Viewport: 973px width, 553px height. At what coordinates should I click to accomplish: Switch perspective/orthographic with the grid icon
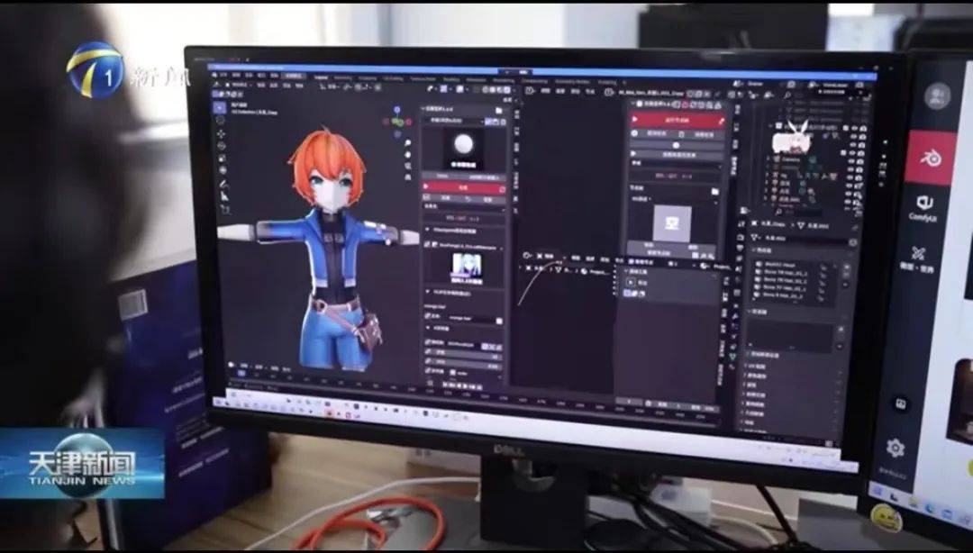(x=408, y=177)
